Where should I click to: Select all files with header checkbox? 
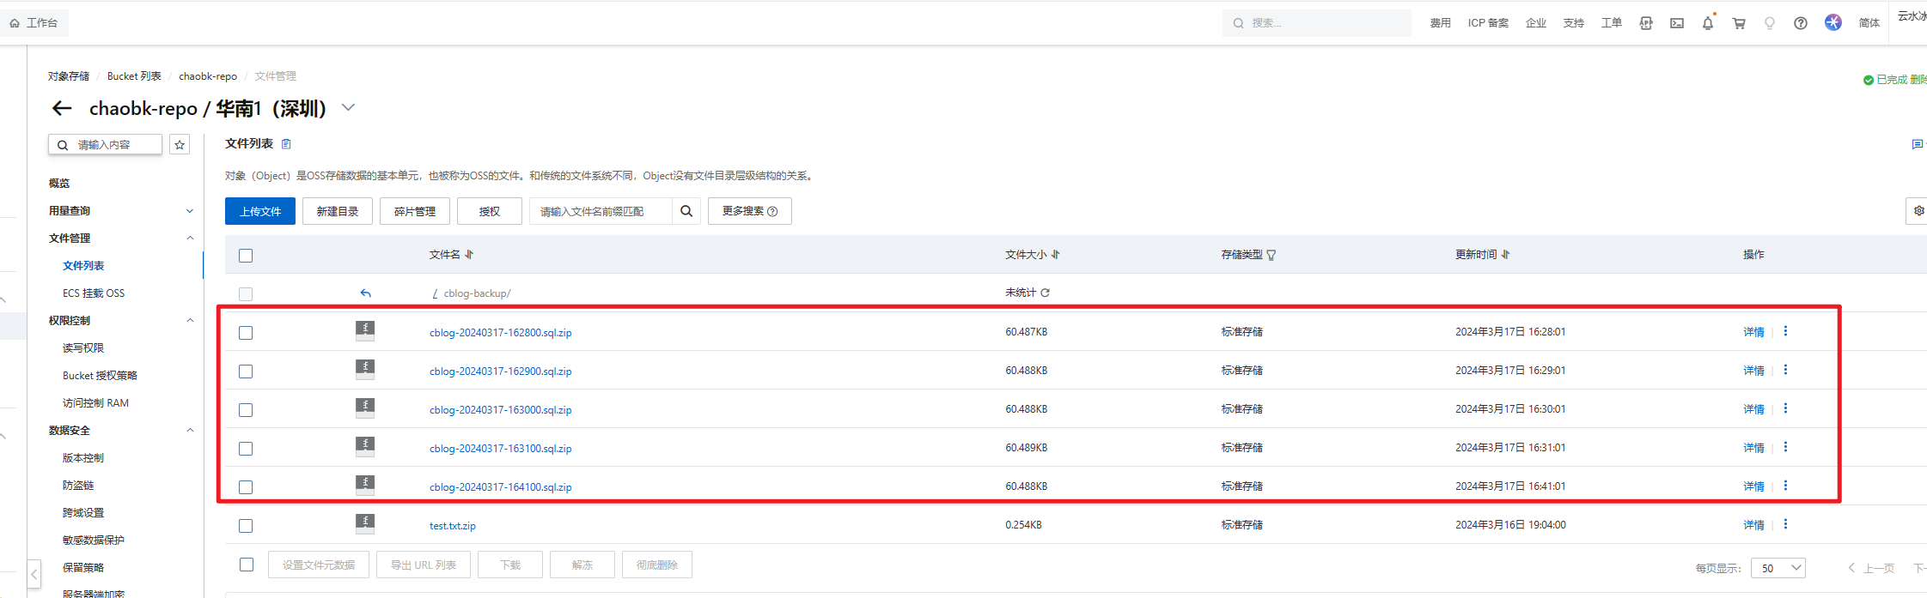pos(246,256)
